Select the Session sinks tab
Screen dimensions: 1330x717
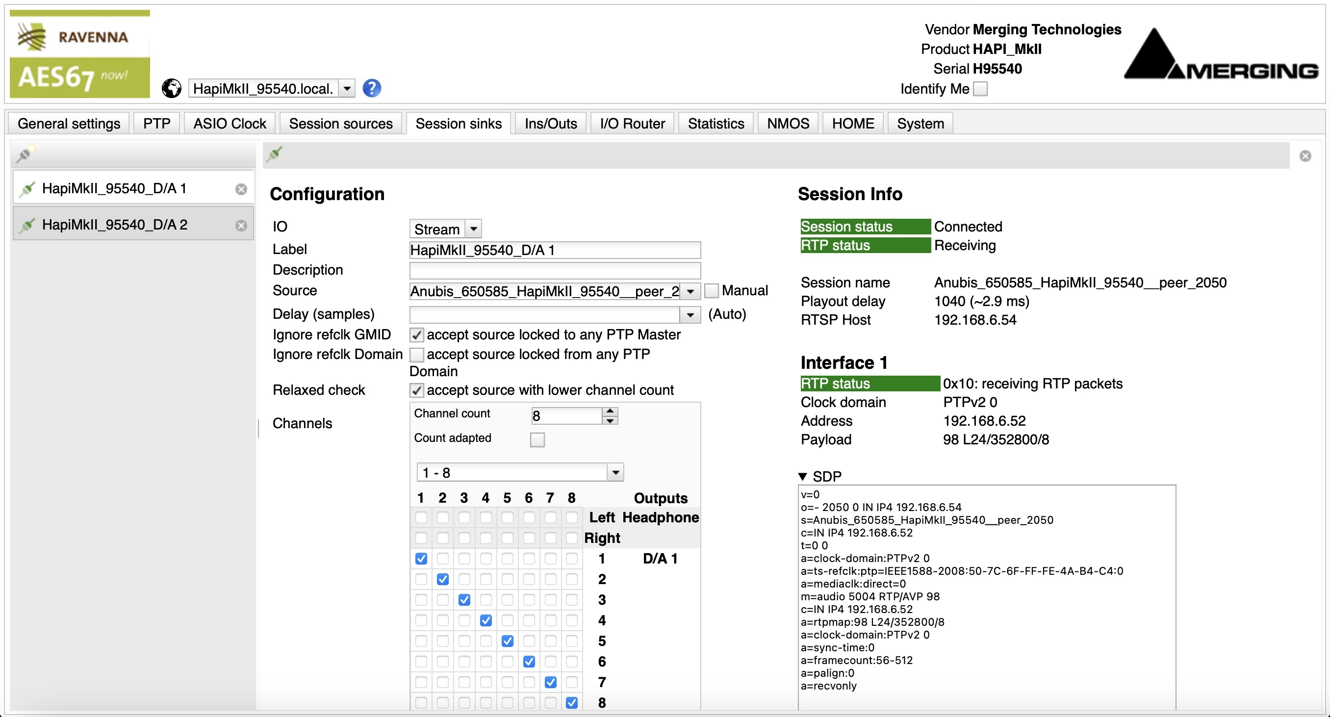point(459,124)
